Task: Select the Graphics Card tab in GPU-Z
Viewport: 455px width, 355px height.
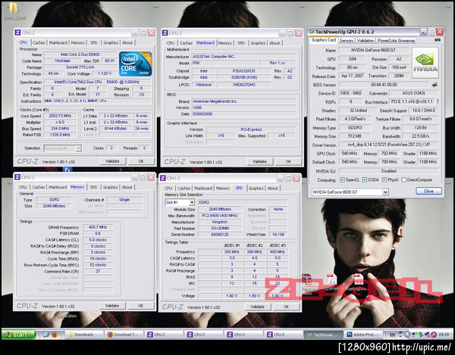Action: click(324, 40)
